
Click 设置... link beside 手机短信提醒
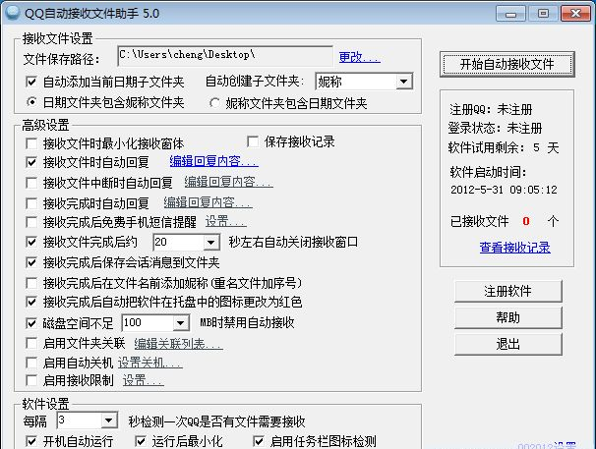click(226, 221)
